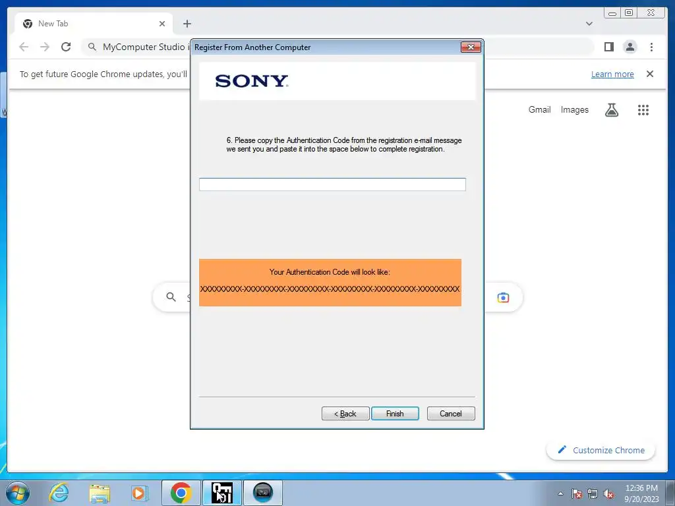The image size is (675, 506).
Task: Open Windows Explorer folder in taskbar
Action: [x=100, y=493]
